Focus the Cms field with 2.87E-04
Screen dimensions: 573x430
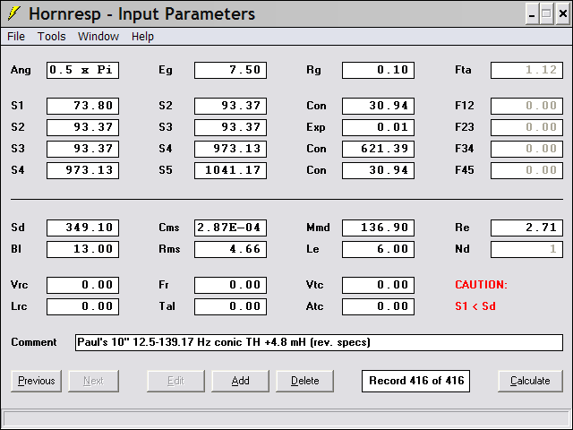231,228
